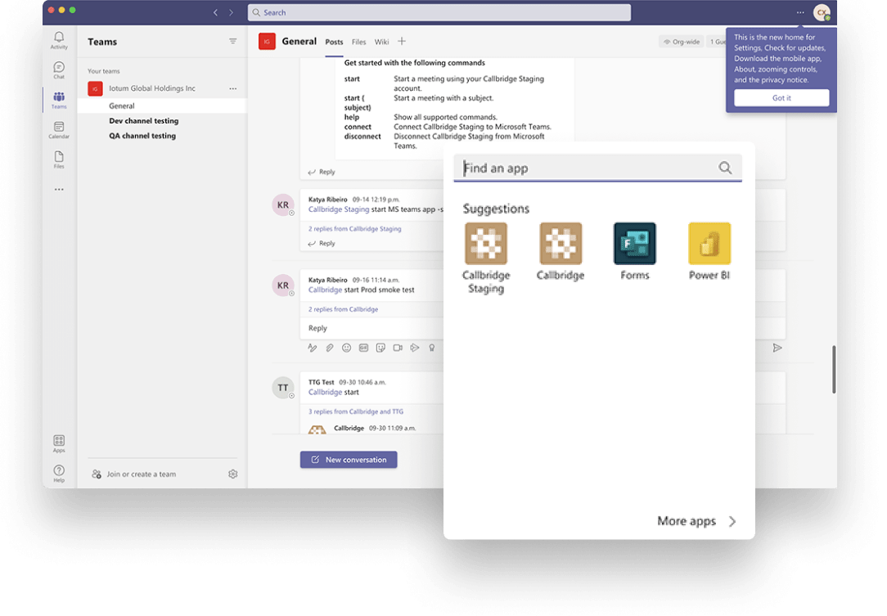Attach a file in the compose toolbar

pyautogui.click(x=329, y=348)
